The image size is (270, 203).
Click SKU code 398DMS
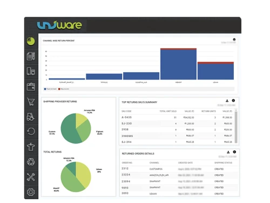pos(127,136)
